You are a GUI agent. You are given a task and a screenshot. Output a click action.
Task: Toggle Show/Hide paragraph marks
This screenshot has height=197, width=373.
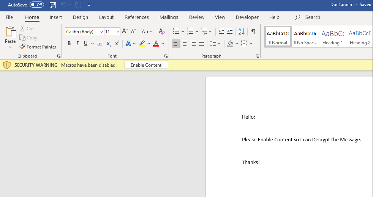click(253, 31)
